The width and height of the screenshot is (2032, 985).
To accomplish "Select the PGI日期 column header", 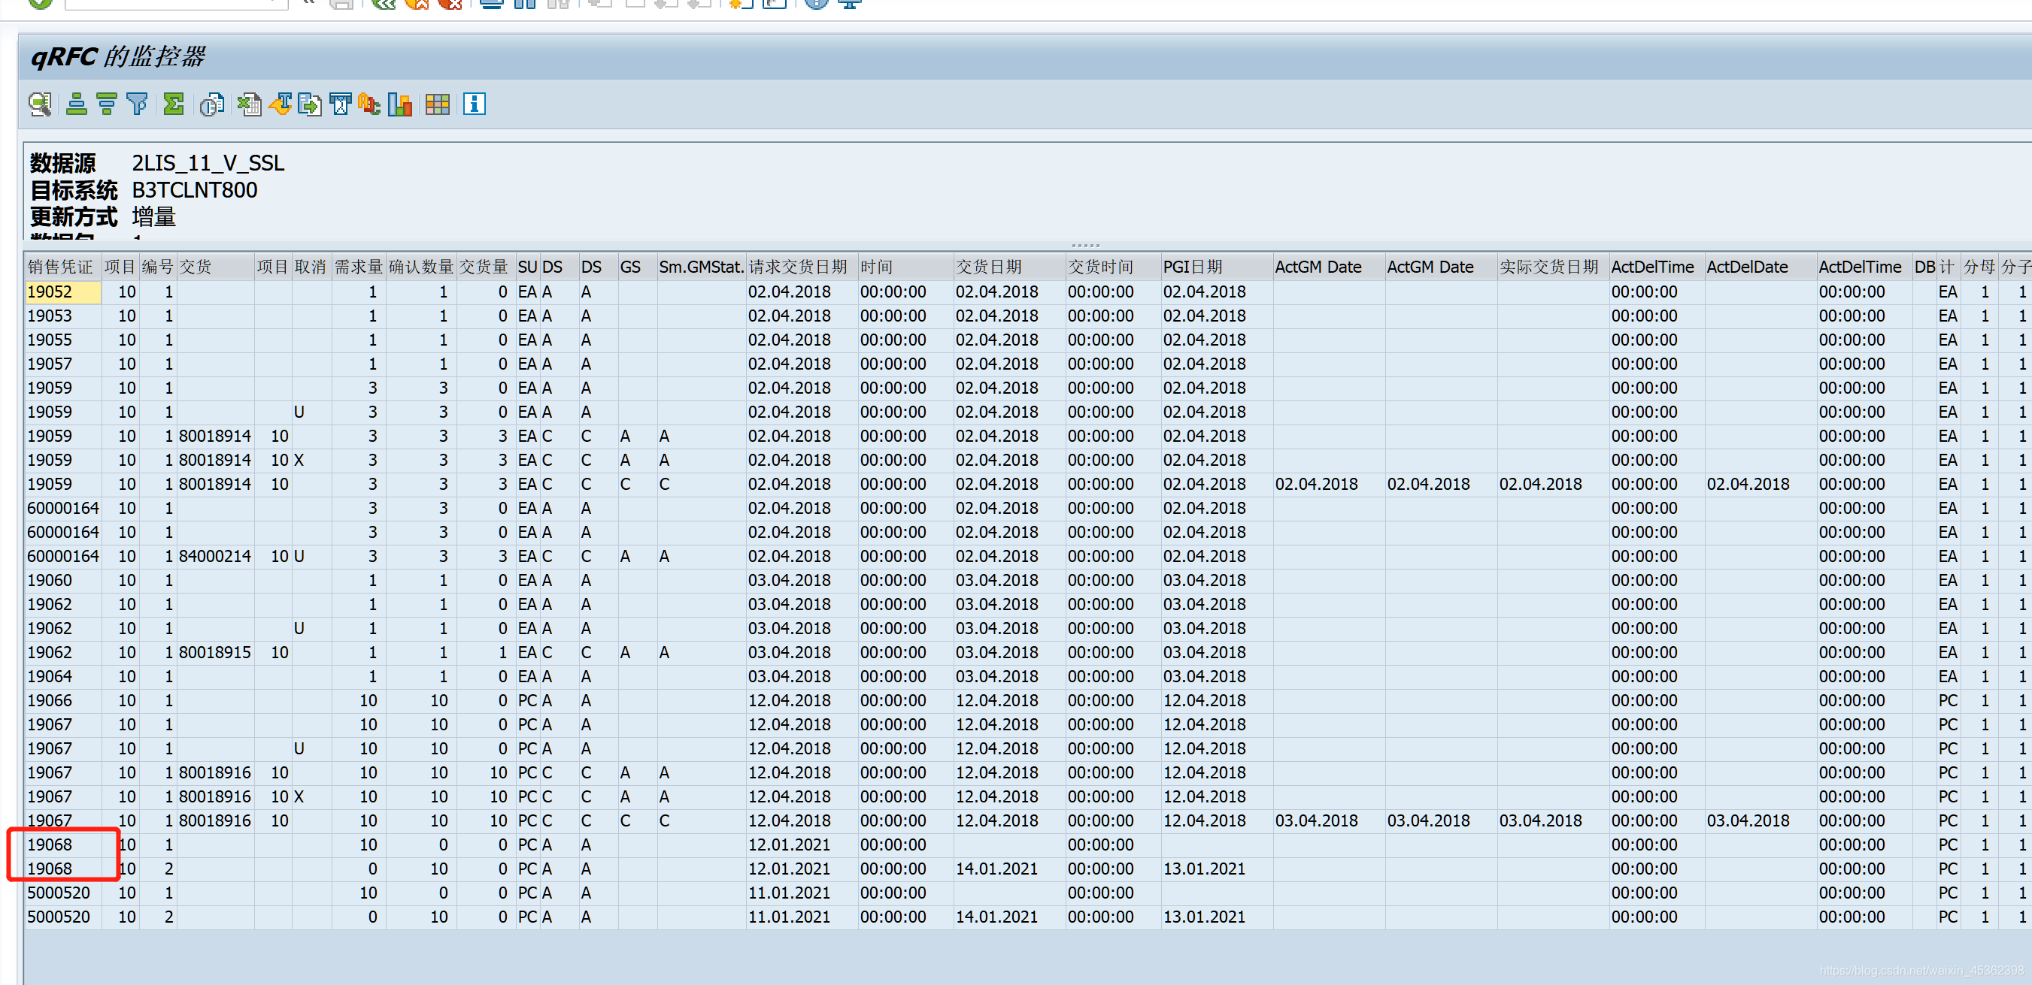I will 1191,267.
